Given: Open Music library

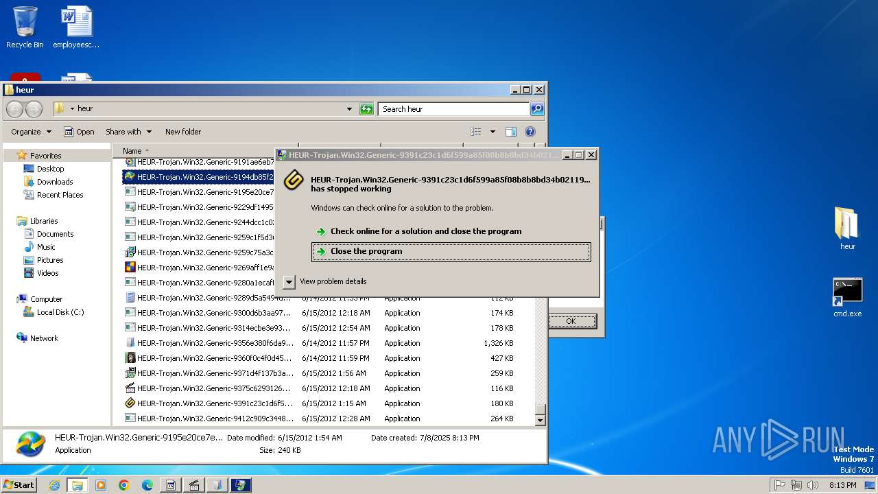Looking at the screenshot, I should click(x=46, y=247).
